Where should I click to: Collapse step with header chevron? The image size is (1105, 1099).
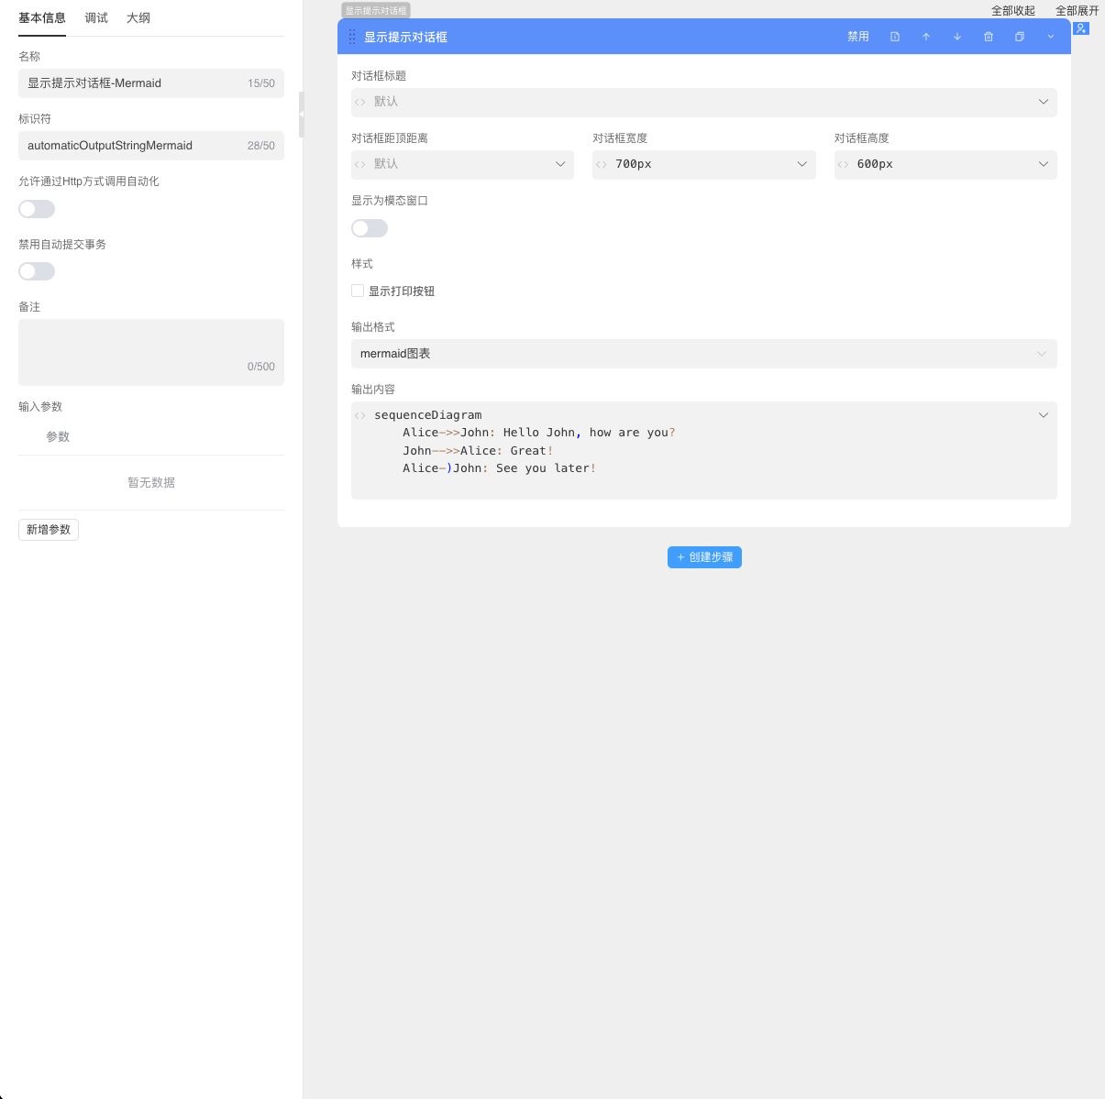1051,37
